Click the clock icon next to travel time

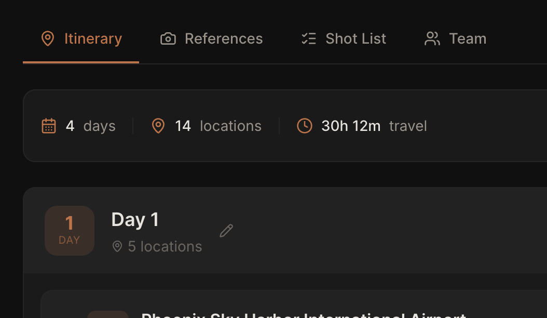pos(305,126)
